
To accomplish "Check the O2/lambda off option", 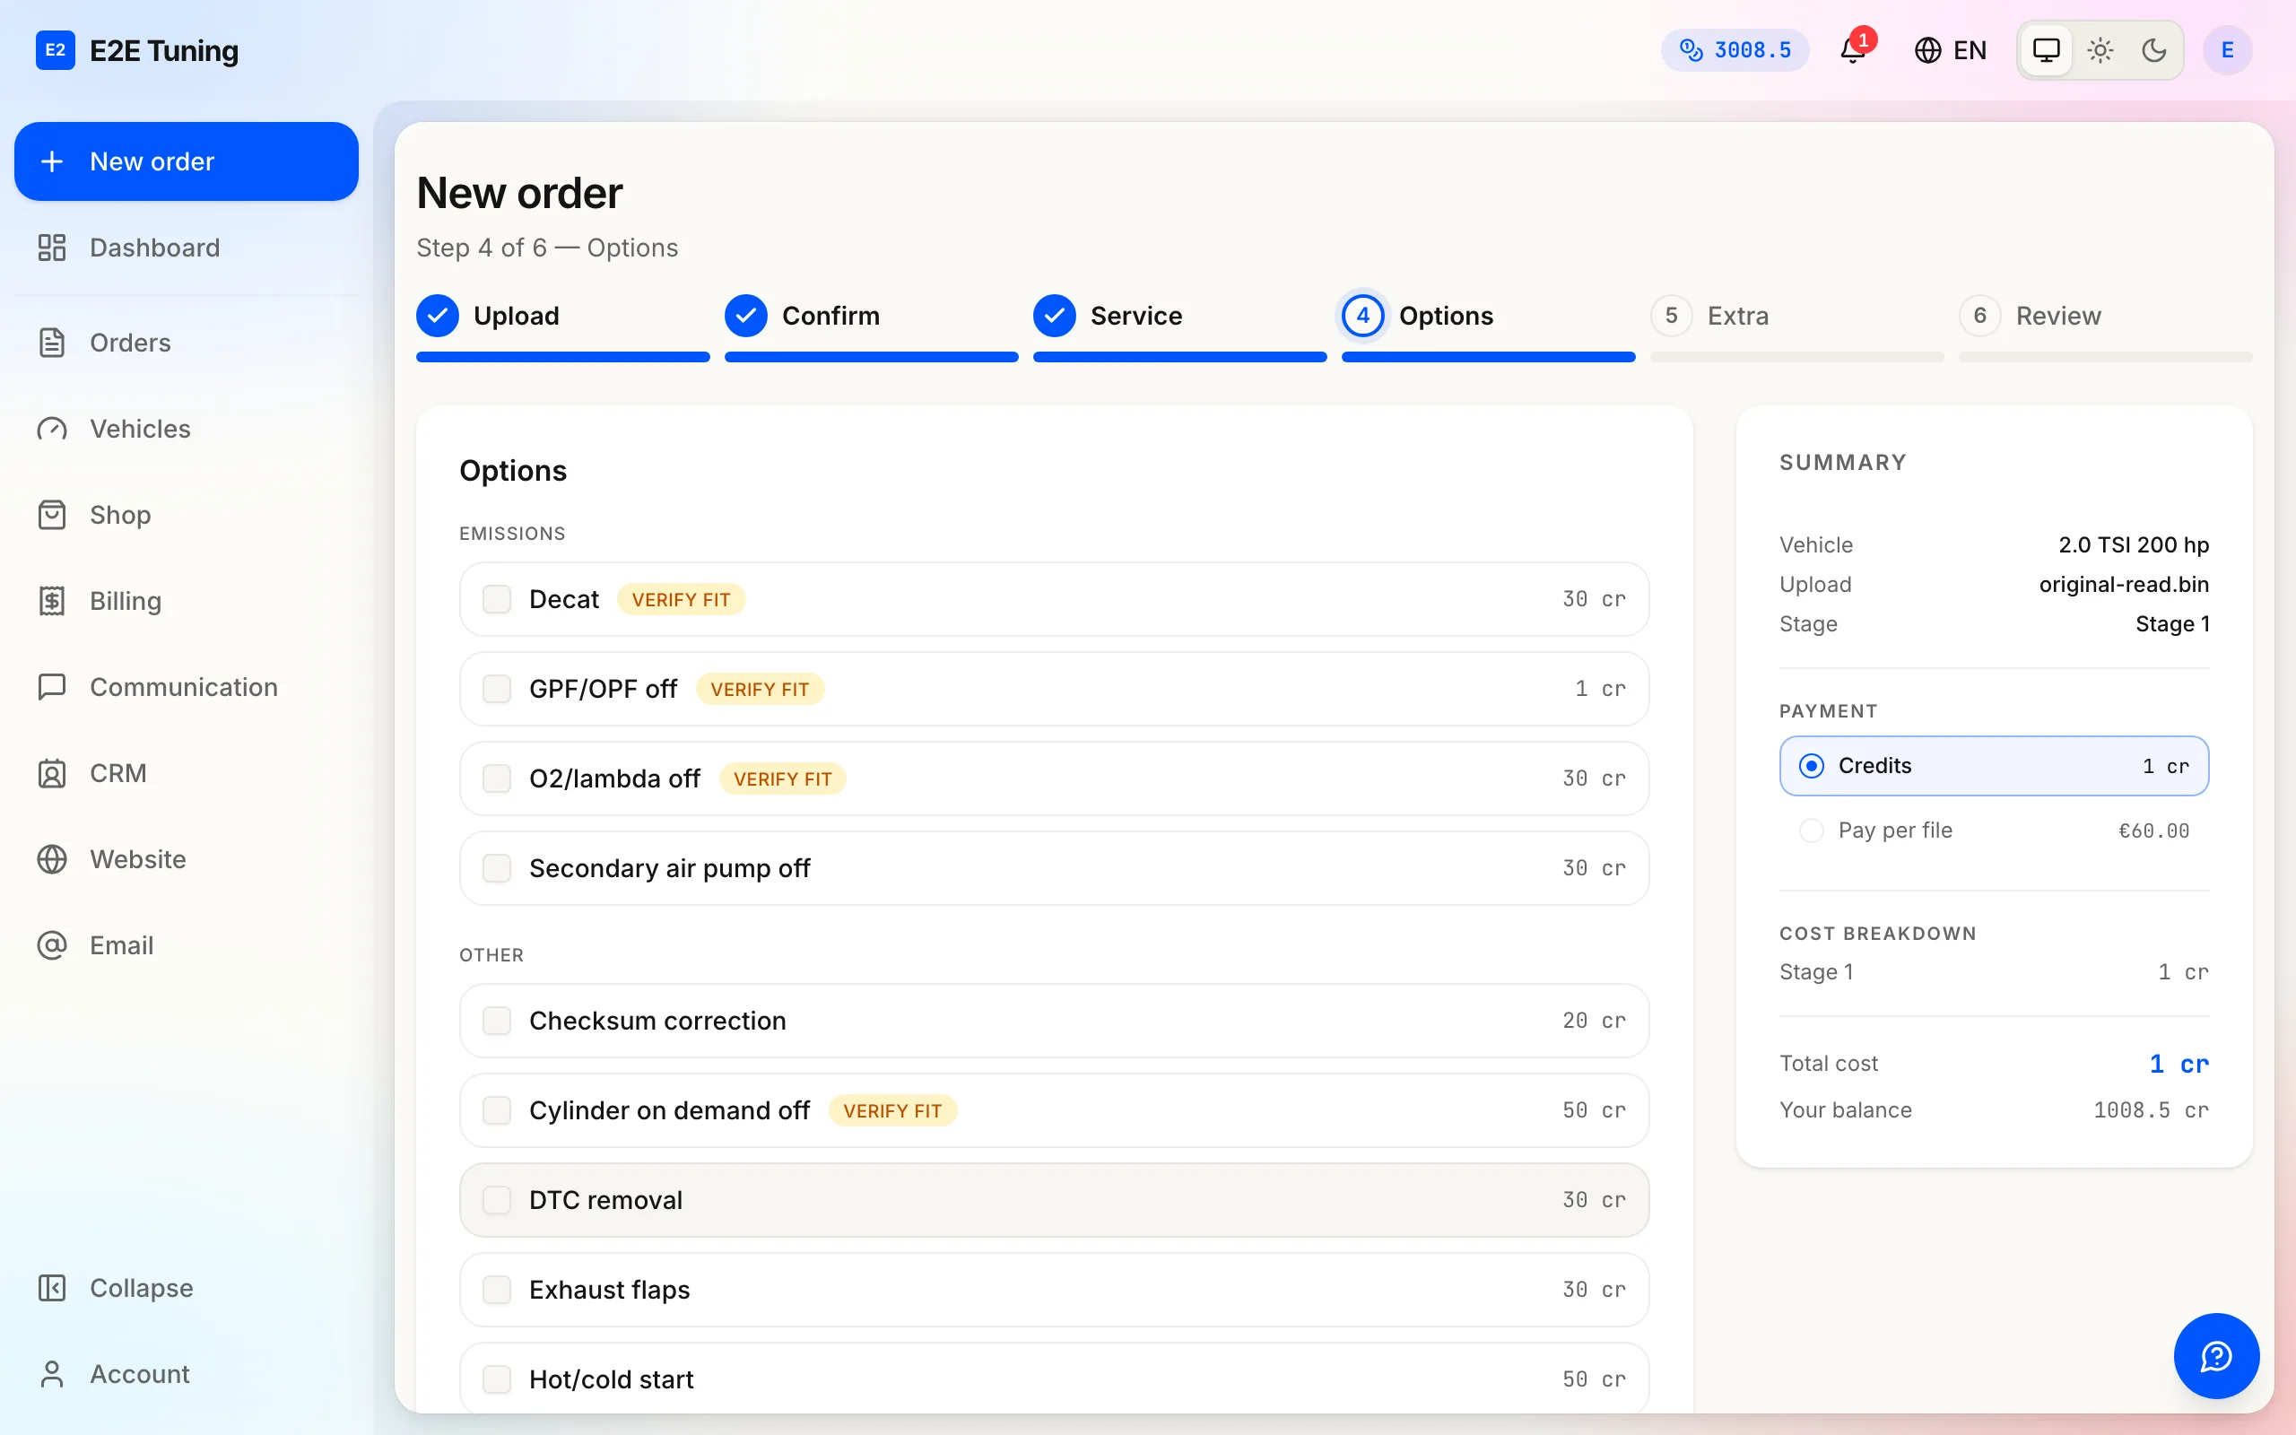I will [497, 778].
